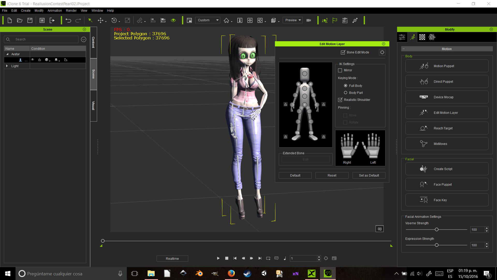Click the stop playback button
497x280 pixels.
click(227, 258)
